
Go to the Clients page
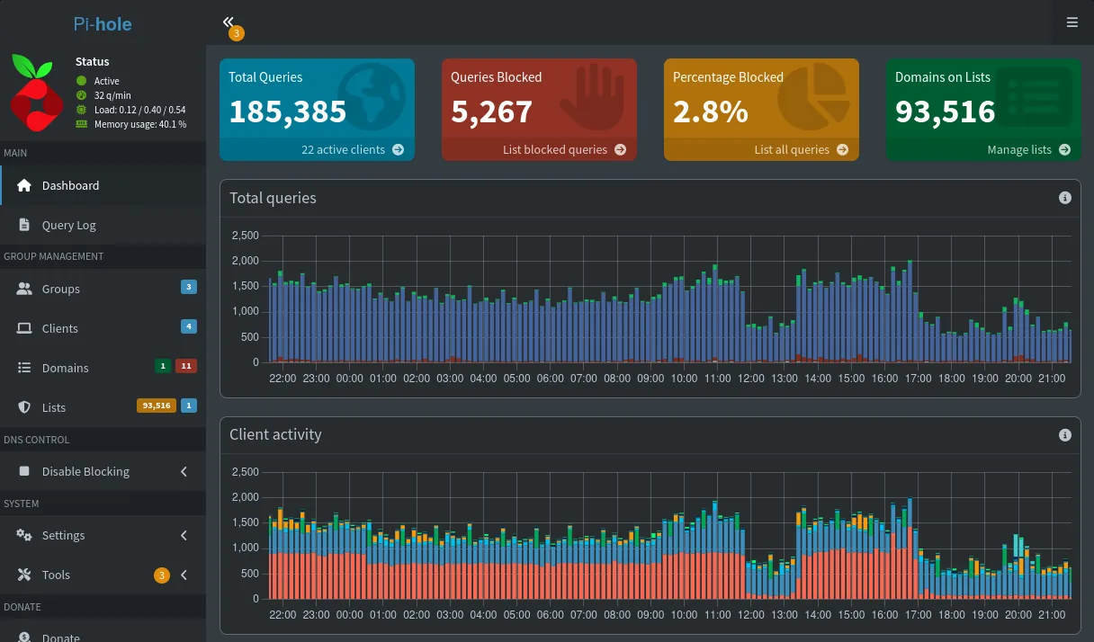pyautogui.click(x=103, y=328)
